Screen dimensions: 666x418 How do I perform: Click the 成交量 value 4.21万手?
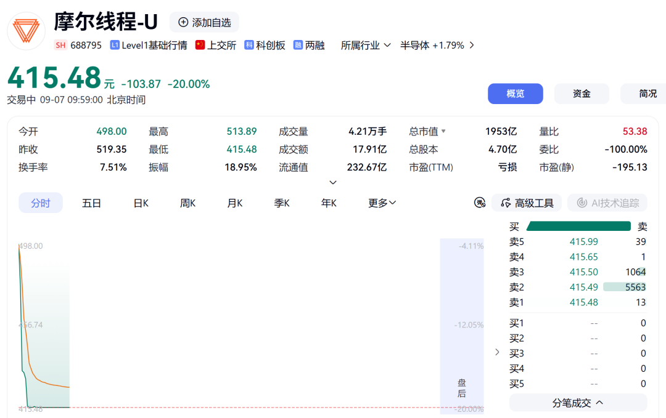368,131
